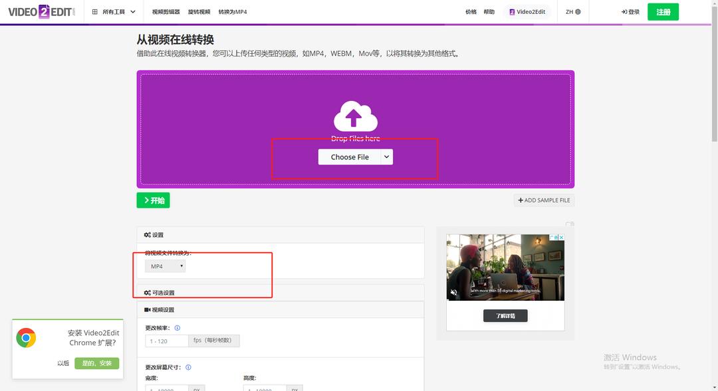Click the camera icon beside 视频设置
This screenshot has height=391, width=718.
[148, 309]
